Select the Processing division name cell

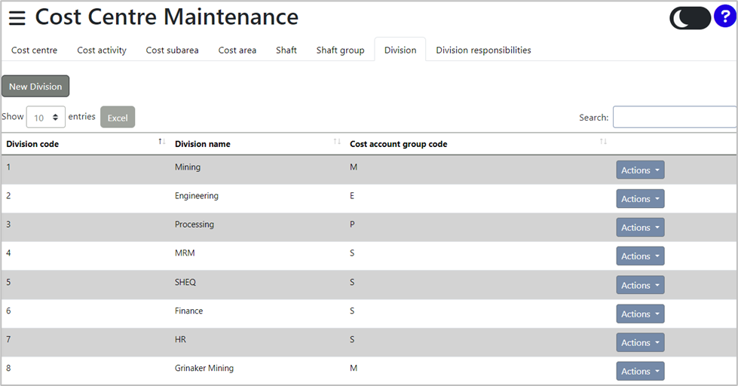[x=194, y=225]
